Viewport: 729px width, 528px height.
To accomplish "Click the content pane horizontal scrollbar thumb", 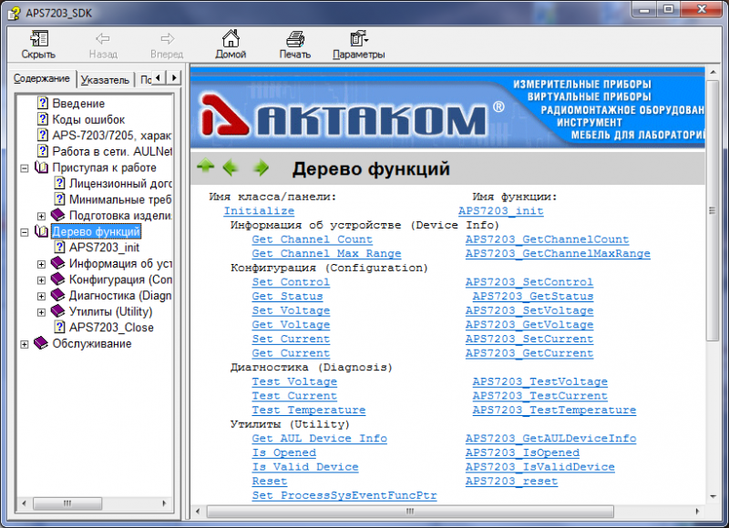I will click(410, 512).
